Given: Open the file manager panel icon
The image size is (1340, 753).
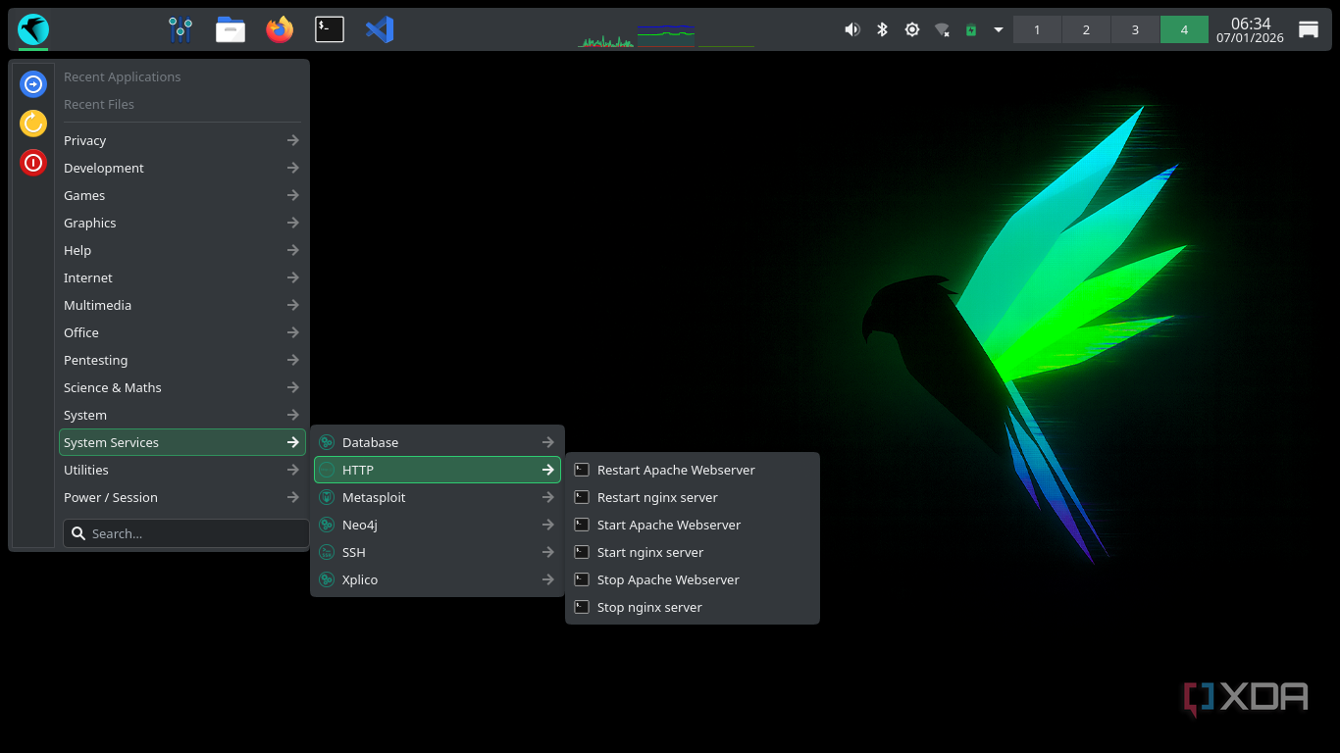Looking at the screenshot, I should (x=231, y=29).
